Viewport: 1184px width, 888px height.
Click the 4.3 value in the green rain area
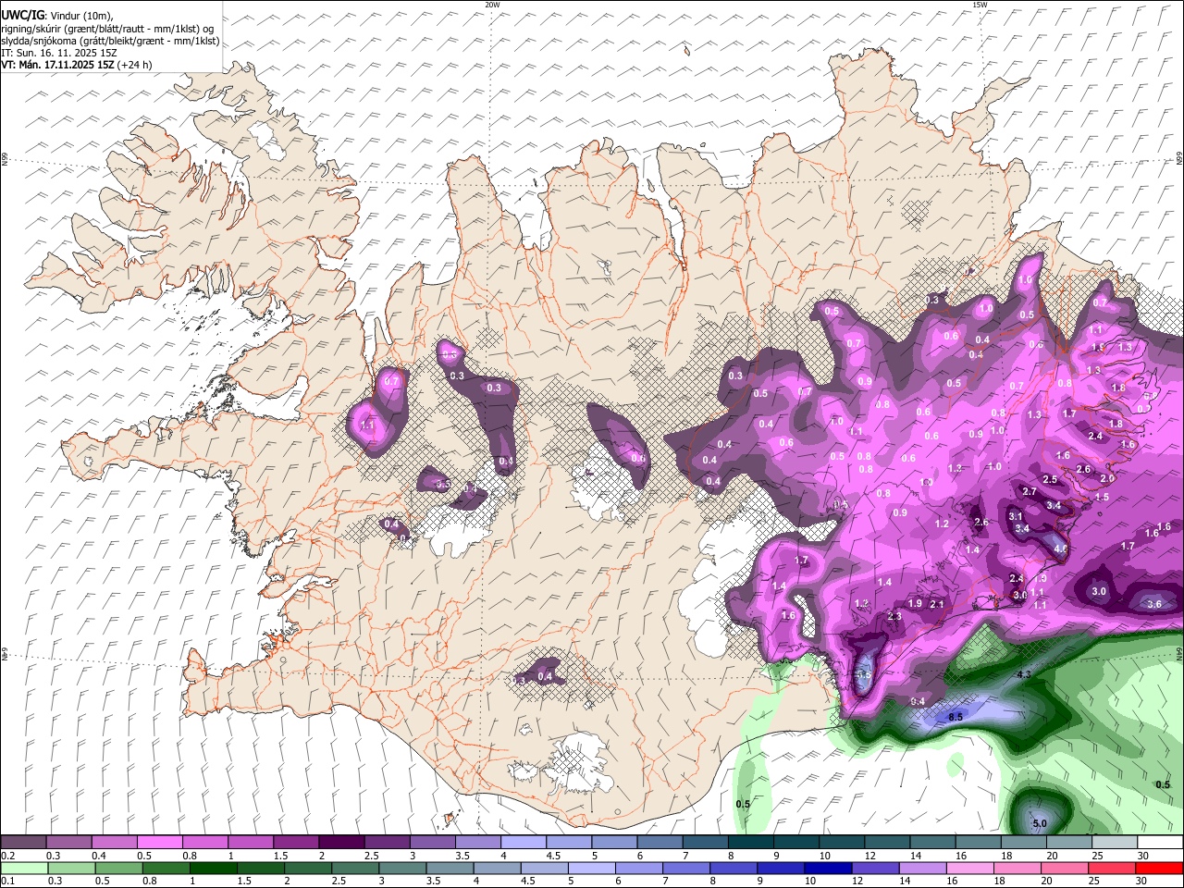1024,675
